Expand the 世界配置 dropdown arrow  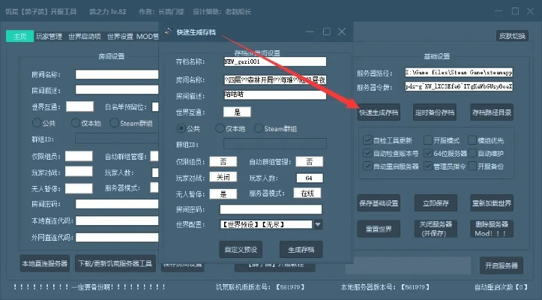[318, 223]
